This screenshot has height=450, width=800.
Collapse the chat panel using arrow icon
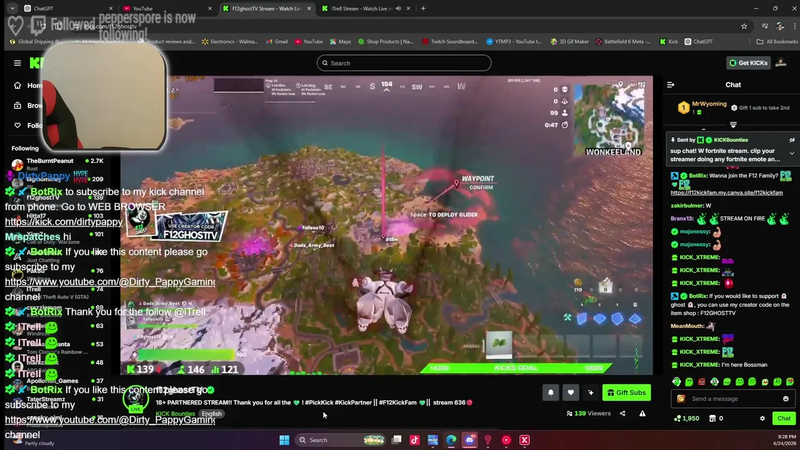click(x=671, y=85)
